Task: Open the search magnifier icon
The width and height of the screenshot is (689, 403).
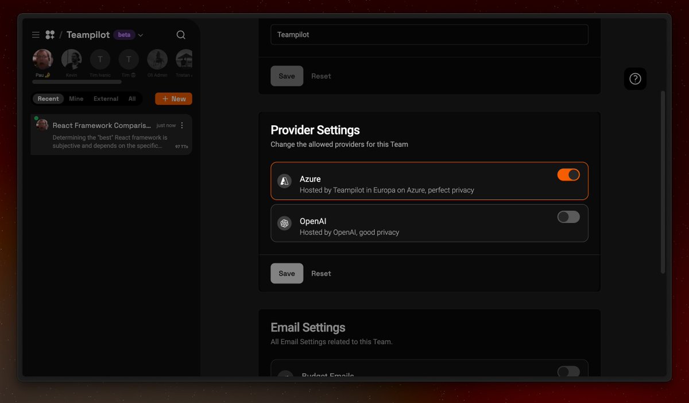Action: pos(181,35)
